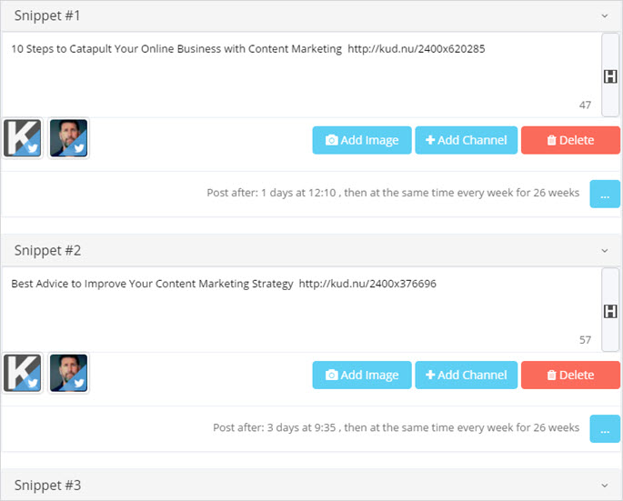Image resolution: width=623 pixels, height=501 pixels.
Task: Click into the Snippet #1 text area
Action: click(301, 75)
